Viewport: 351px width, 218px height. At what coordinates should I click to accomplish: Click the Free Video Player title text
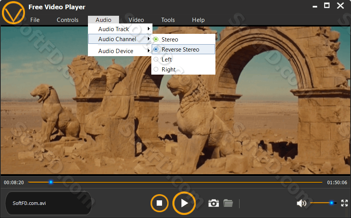(x=57, y=7)
